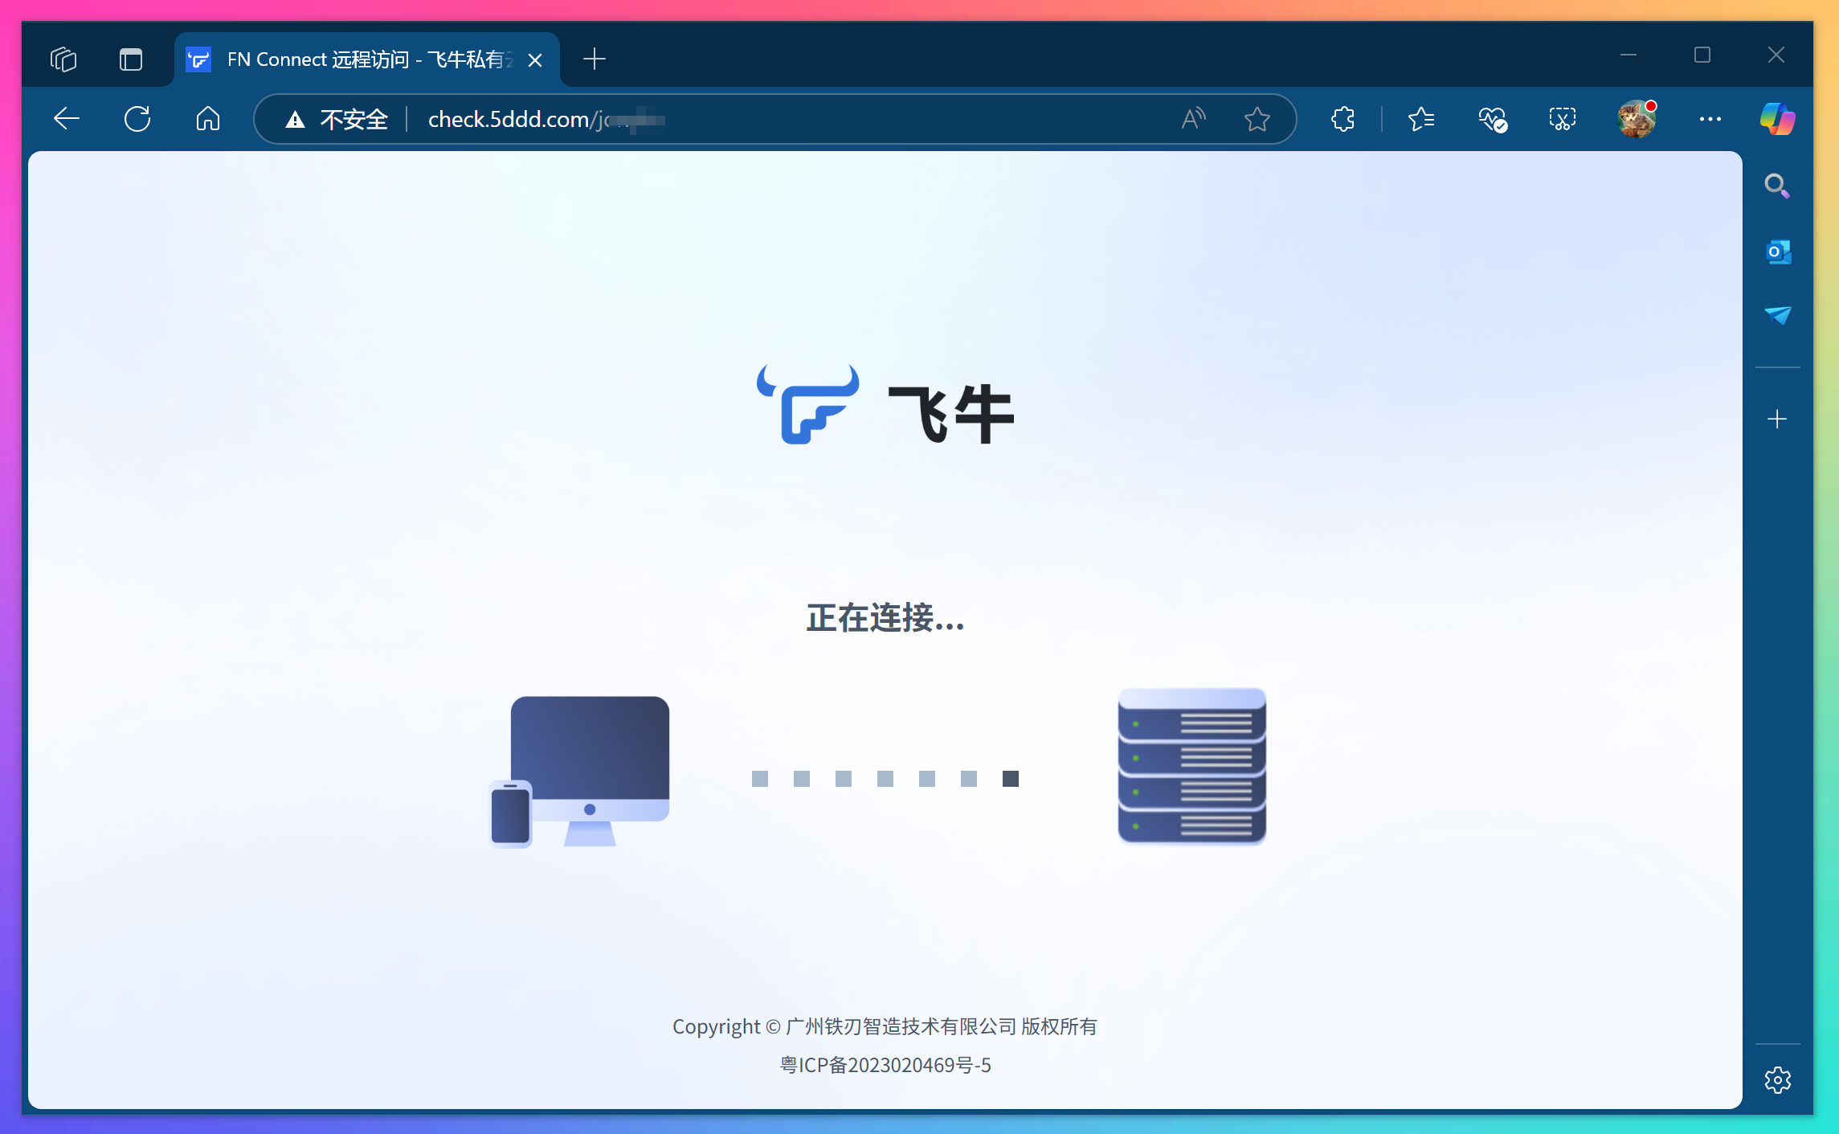1839x1134 pixels.
Task: Launch the Copilot sidebar icon
Action: click(1777, 119)
